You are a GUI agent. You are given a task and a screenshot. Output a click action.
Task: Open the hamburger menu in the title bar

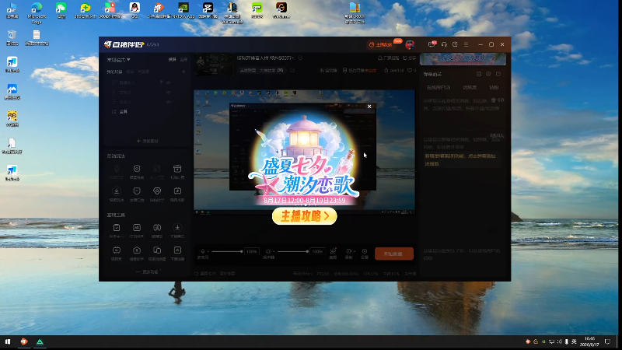(466, 44)
